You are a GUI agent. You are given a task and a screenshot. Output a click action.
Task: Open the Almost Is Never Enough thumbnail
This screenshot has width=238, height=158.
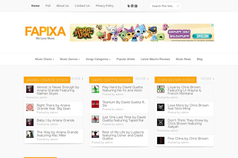coord(30,89)
